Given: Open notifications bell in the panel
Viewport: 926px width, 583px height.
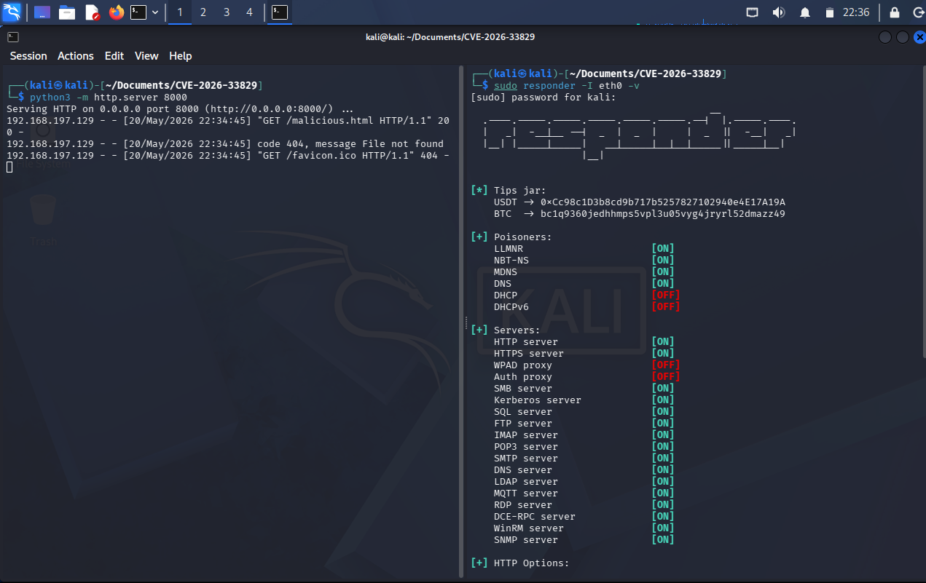Looking at the screenshot, I should point(805,12).
